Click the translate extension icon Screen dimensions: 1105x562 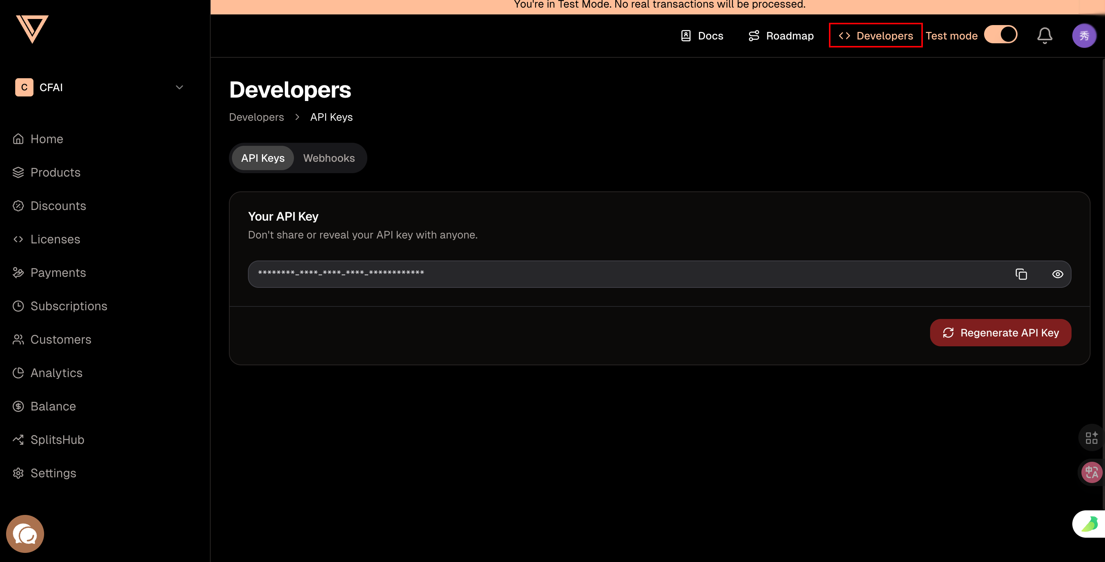(x=1091, y=472)
